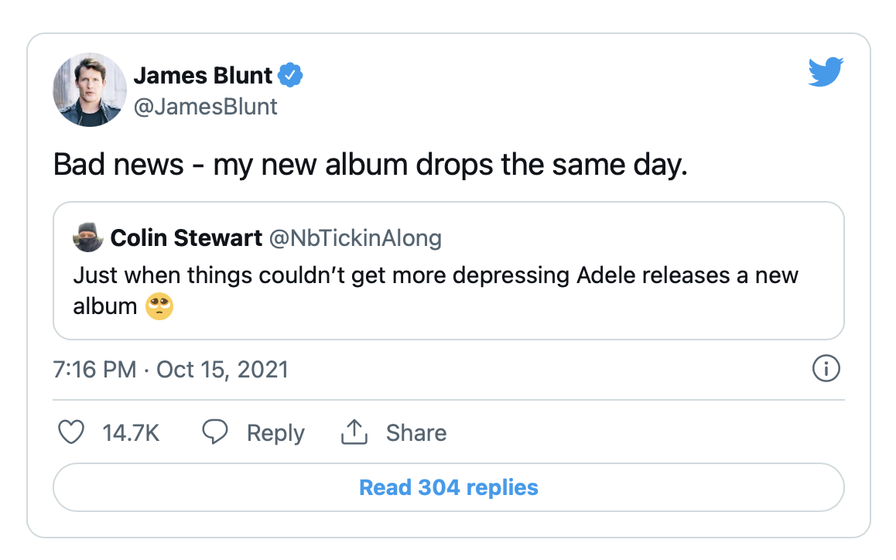The height and width of the screenshot is (560, 896).
Task: Click the James Blunt display name
Action: (203, 75)
